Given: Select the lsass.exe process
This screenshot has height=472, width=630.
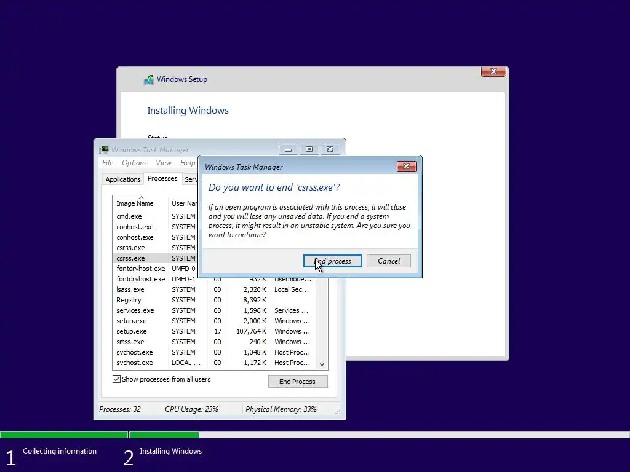Looking at the screenshot, I should click(x=215, y=289).
